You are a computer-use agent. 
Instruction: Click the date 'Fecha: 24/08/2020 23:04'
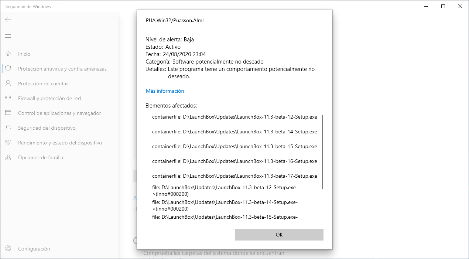click(x=176, y=54)
